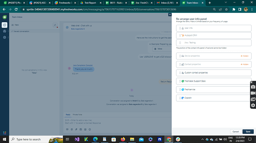
Task: Grab the Freshservice drag handle
Action: point(180,89)
